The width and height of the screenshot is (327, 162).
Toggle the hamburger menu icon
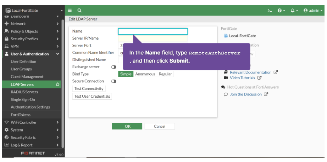70,11
